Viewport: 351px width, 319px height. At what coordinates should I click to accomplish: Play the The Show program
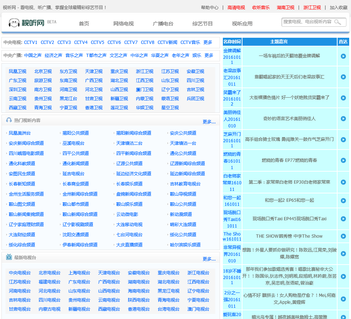pos(343,236)
